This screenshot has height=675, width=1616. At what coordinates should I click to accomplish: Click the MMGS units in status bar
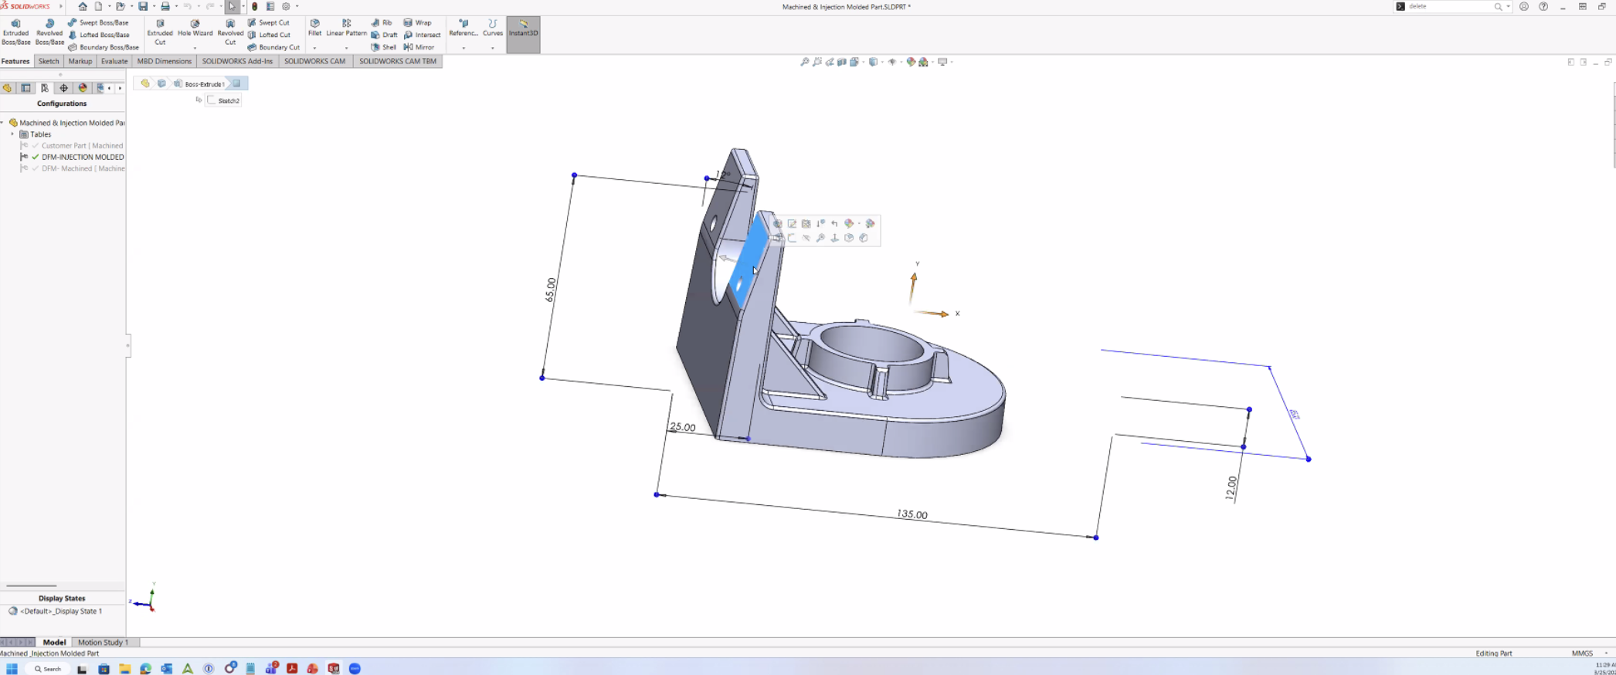1582,653
